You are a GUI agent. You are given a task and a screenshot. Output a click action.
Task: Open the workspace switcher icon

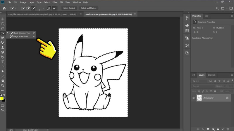point(223,8)
